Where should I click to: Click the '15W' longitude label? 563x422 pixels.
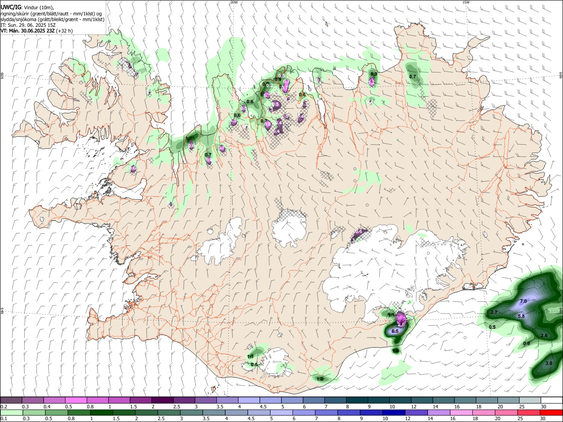click(466, 2)
